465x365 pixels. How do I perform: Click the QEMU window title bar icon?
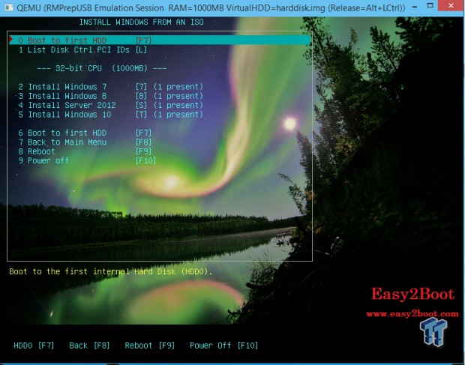(x=9, y=7)
